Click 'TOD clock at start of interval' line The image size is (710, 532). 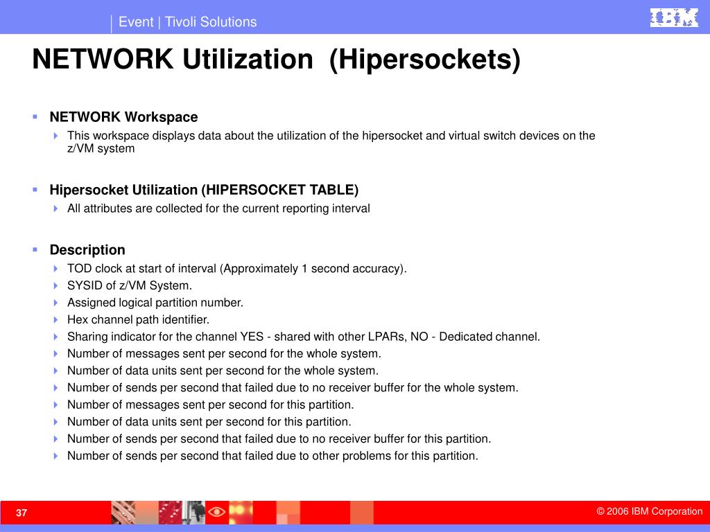pyautogui.click(x=237, y=269)
